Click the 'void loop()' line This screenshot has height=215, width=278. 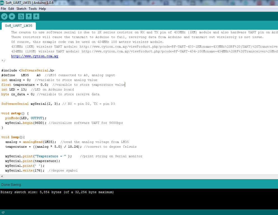click(x=13, y=137)
